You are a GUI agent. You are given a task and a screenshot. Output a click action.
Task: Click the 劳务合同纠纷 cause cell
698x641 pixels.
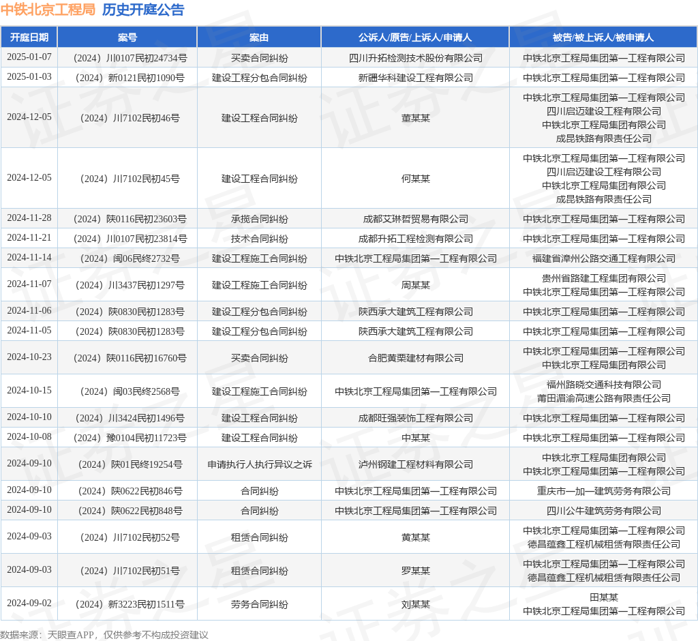[259, 604]
